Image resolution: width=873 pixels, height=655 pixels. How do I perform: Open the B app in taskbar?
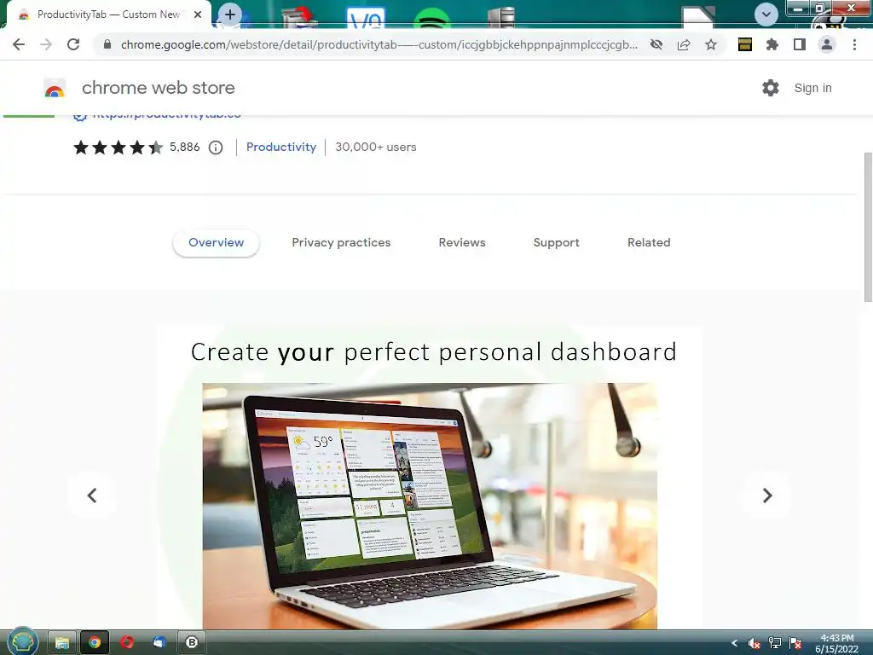(192, 643)
